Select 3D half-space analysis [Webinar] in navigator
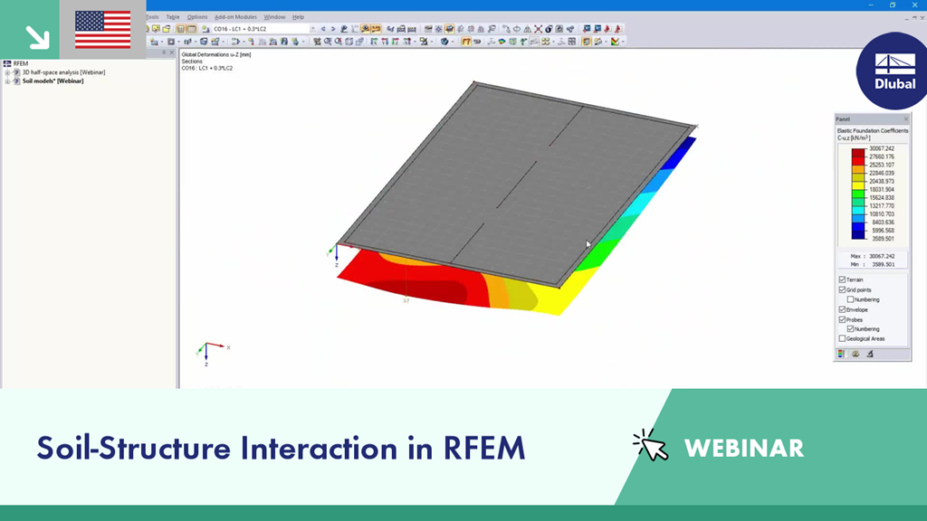The width and height of the screenshot is (927, 521). click(64, 72)
